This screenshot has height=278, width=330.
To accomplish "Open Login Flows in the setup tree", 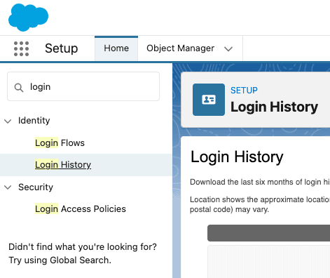I will click(x=60, y=143).
